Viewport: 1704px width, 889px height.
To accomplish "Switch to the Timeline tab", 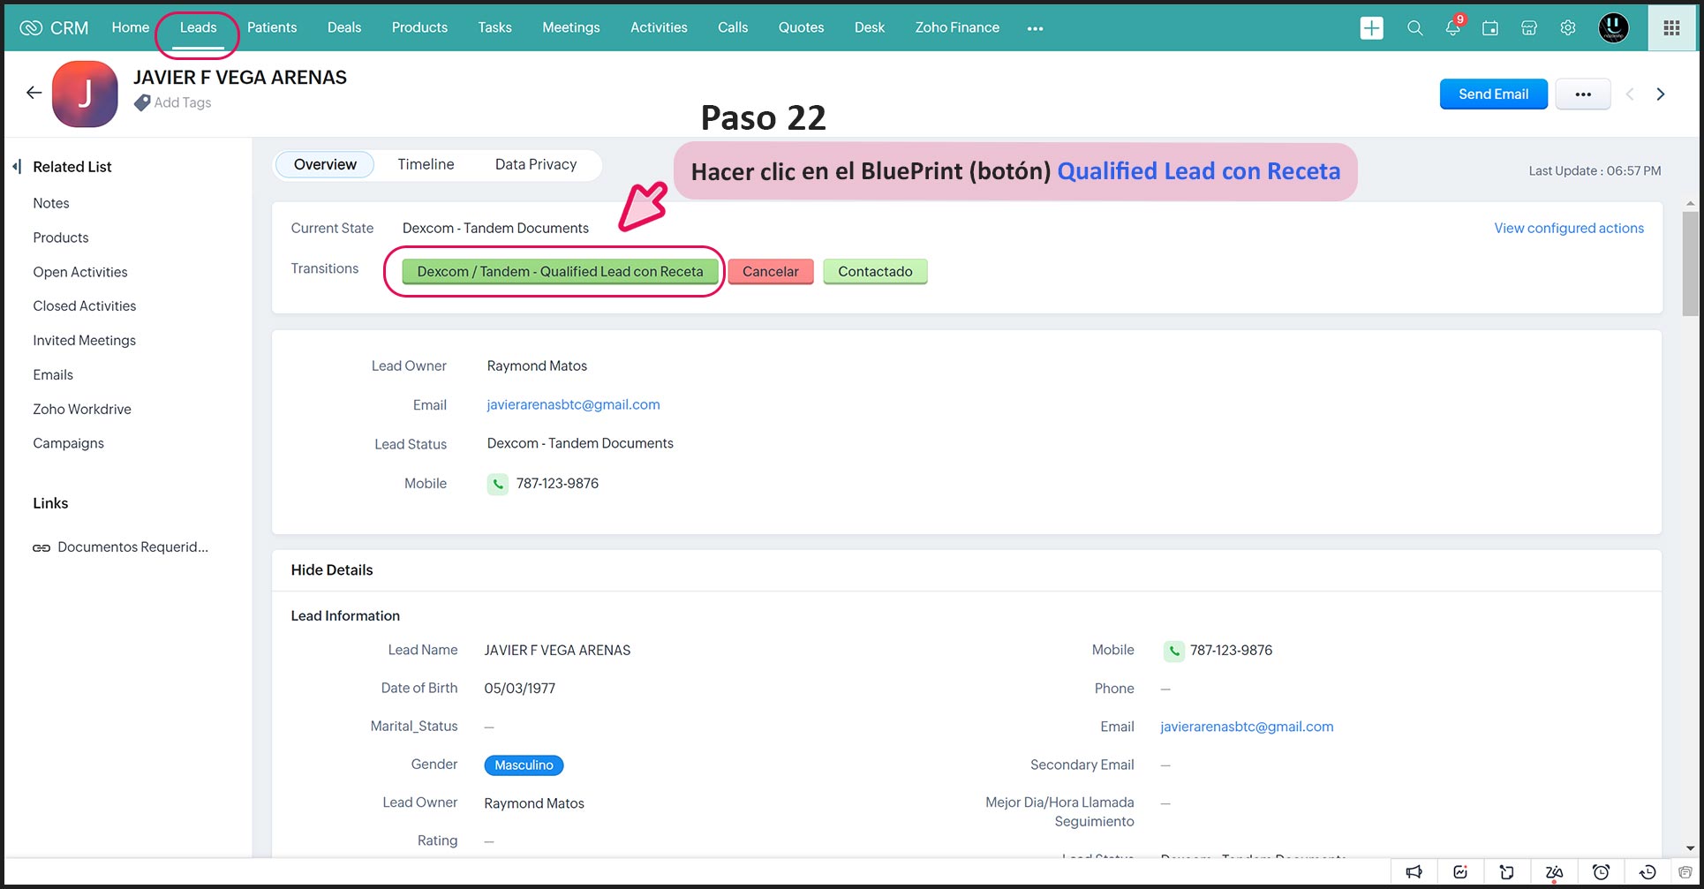I will tap(426, 164).
